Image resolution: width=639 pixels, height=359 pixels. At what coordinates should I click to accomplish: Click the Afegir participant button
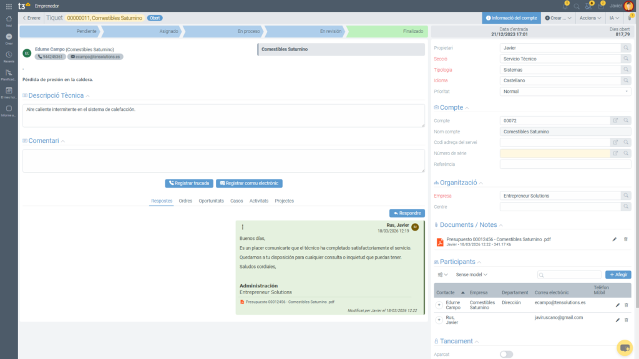618,274
